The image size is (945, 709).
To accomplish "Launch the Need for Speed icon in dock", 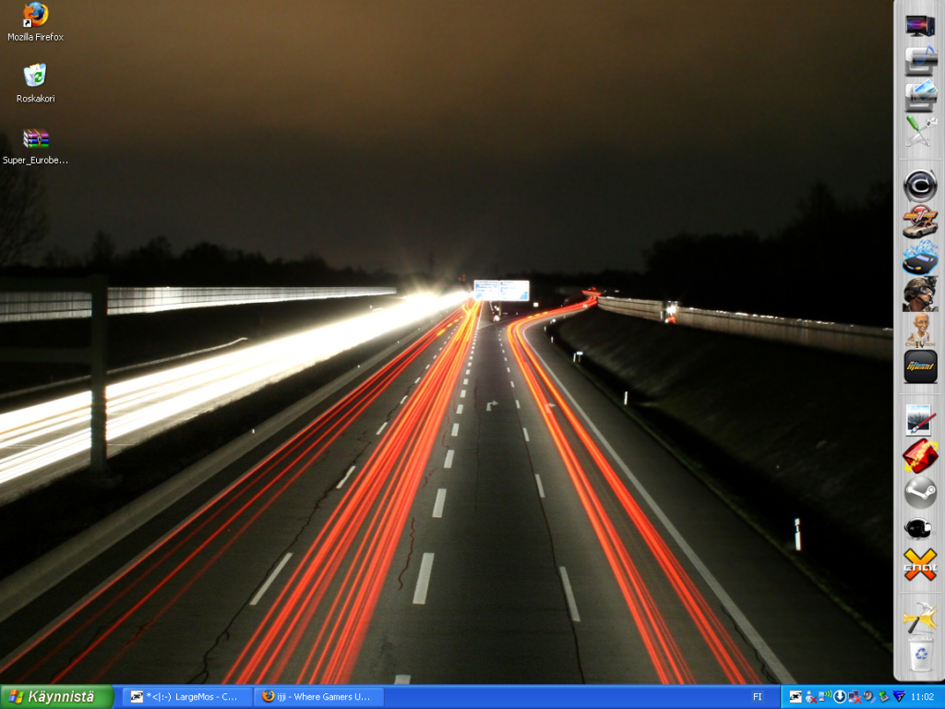I will [x=920, y=367].
